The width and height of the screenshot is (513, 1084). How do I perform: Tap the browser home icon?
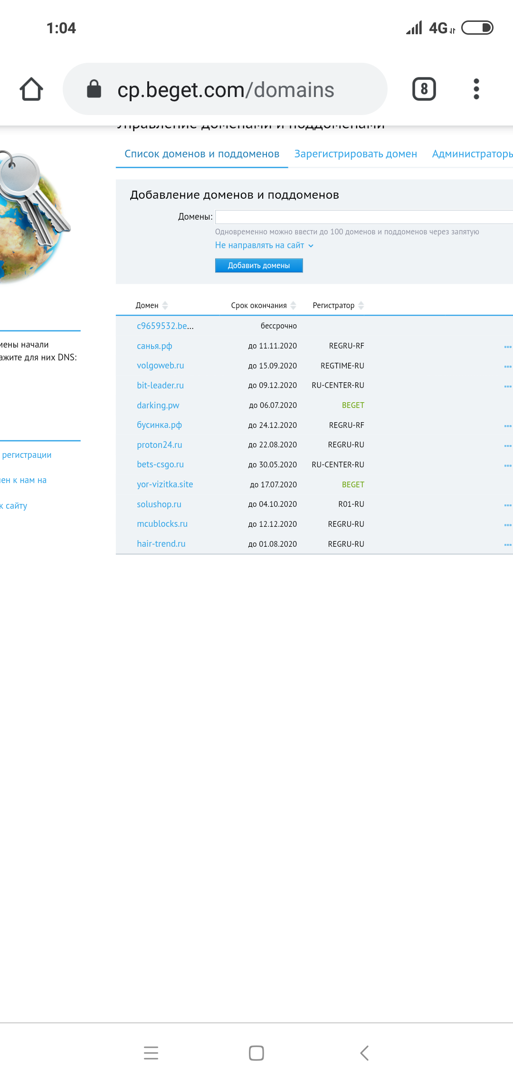tap(31, 89)
